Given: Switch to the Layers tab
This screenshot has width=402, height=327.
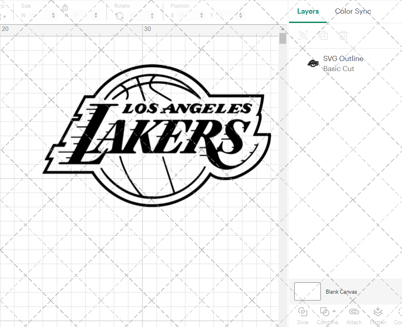Looking at the screenshot, I should point(308,11).
